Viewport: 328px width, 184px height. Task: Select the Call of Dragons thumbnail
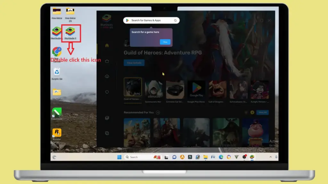pyautogui.click(x=217, y=89)
